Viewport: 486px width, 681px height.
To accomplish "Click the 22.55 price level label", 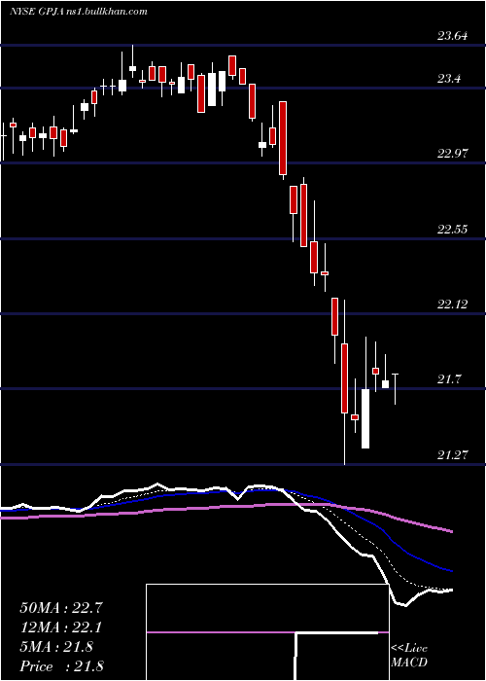I will [x=452, y=229].
